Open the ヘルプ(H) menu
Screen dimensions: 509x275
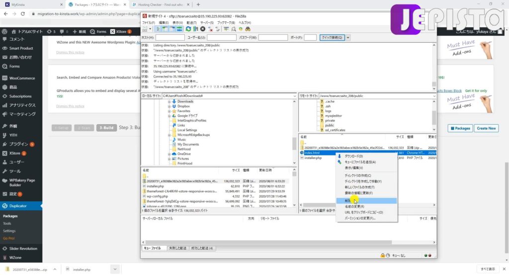[x=245, y=23]
